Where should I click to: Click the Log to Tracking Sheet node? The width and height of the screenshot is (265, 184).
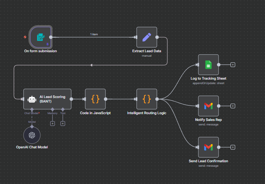[x=208, y=65]
